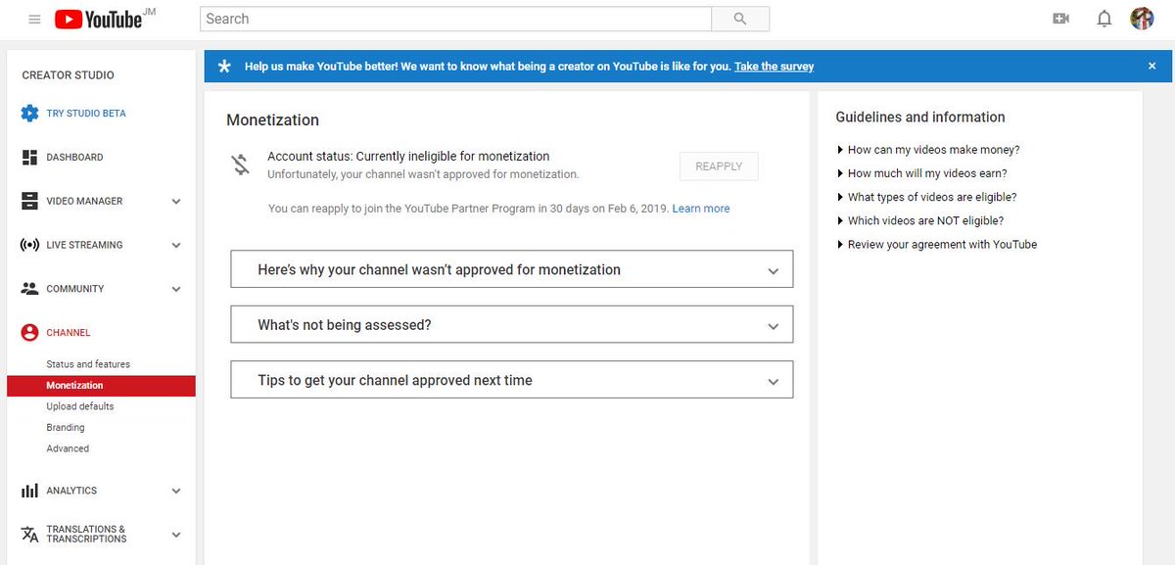This screenshot has width=1175, height=565.
Task: Click the Community people icon
Action: click(x=29, y=289)
